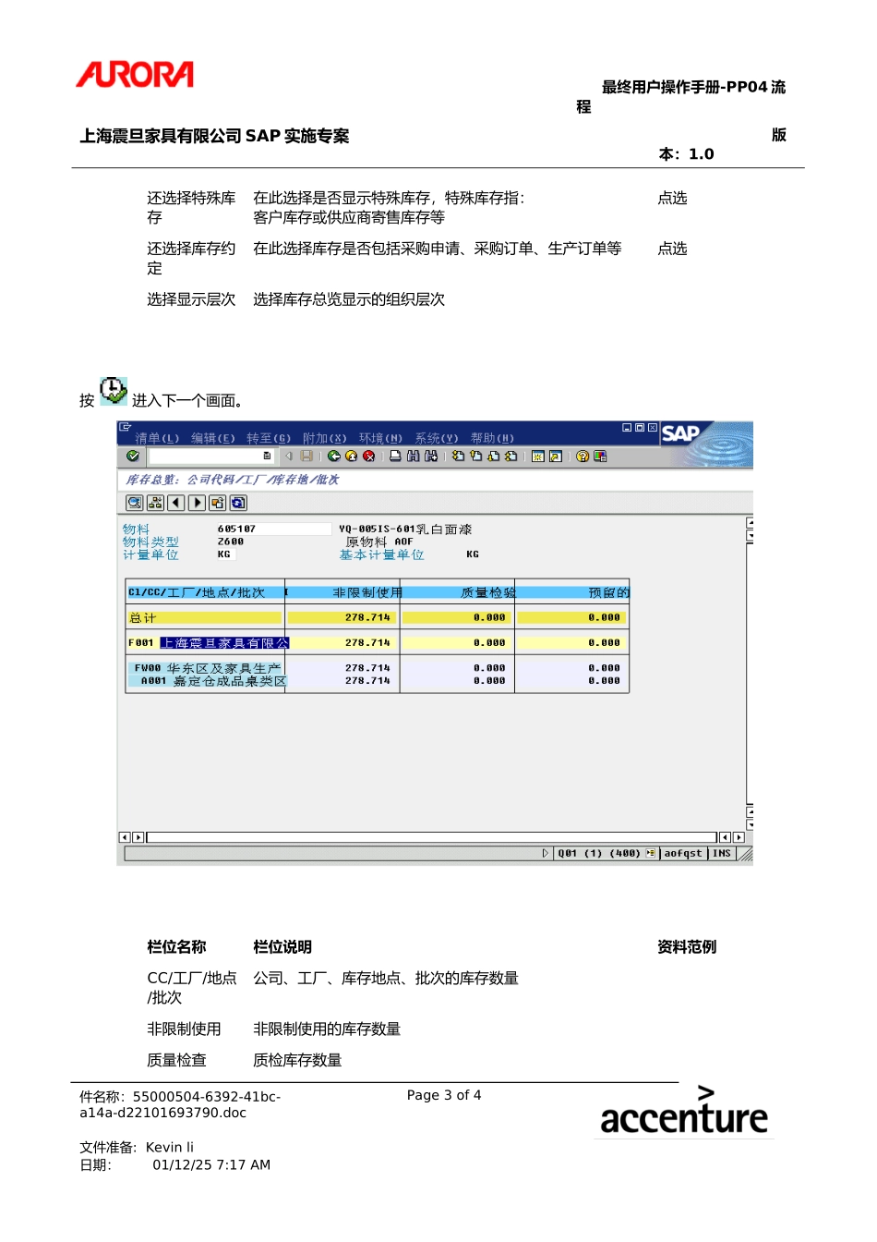Open the 帮助(H) menu
The image size is (877, 1242).
pyautogui.click(x=492, y=438)
